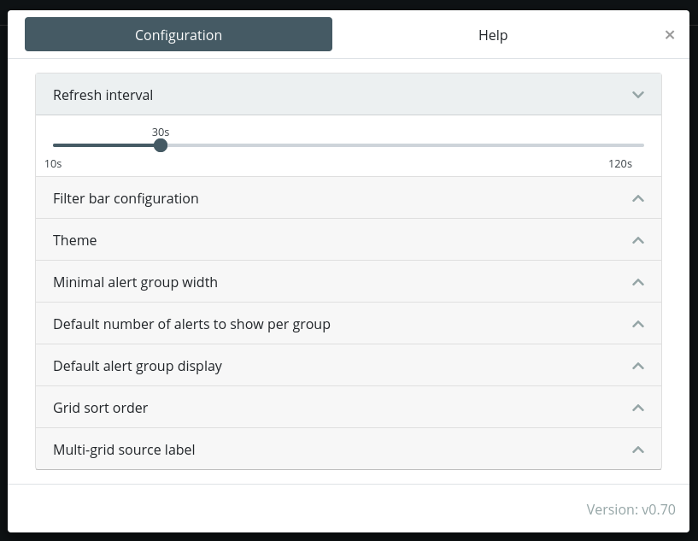Close the configuration modal with X
Screen dimensions: 698x541
coord(670,35)
